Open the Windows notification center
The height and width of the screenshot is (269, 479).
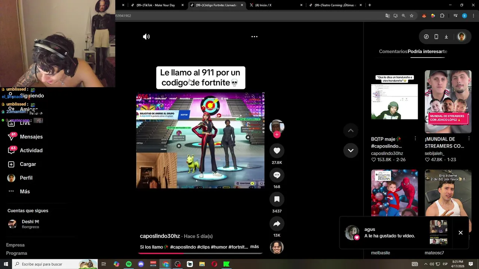click(471, 264)
